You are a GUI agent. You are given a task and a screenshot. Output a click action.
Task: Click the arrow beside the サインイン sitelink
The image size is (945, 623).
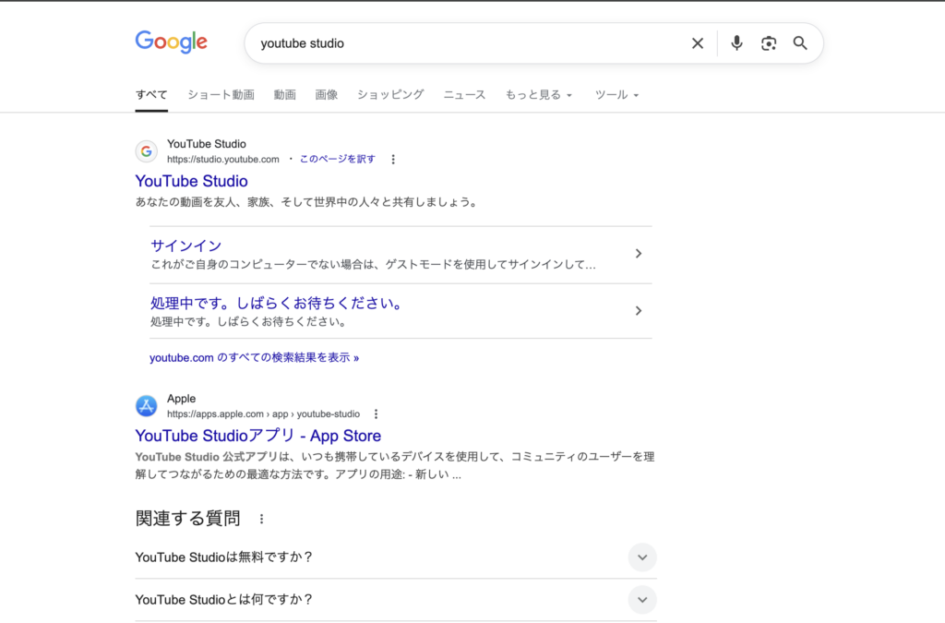(x=639, y=254)
